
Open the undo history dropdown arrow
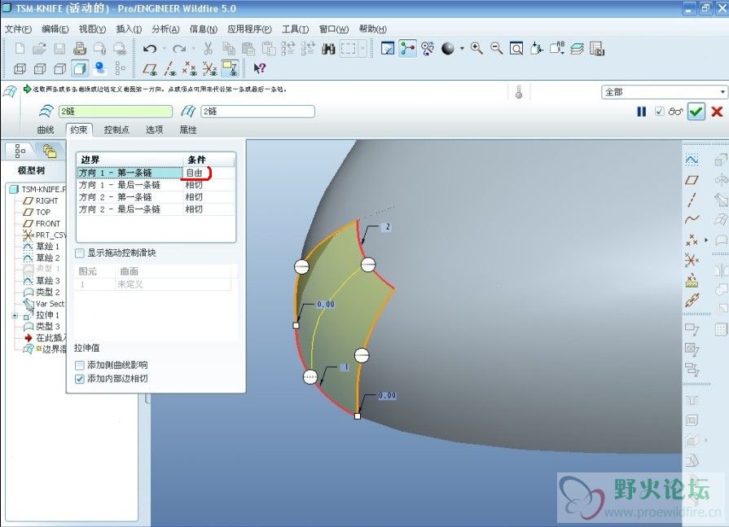point(164,48)
